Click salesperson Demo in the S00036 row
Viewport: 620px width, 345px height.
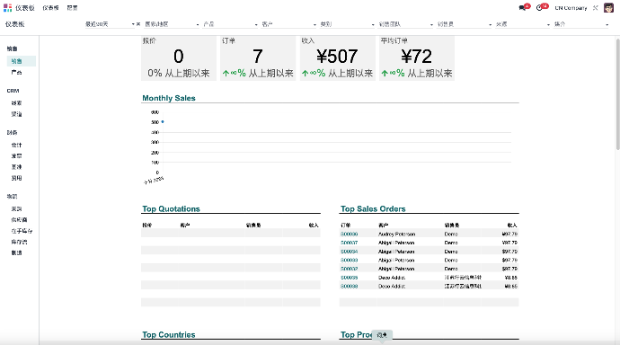click(451, 234)
